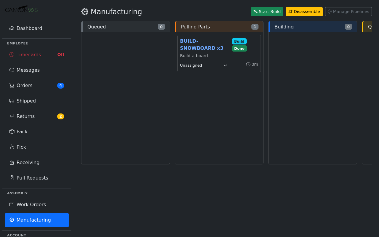Click the Pack box icon
379x237 pixels.
point(12,132)
